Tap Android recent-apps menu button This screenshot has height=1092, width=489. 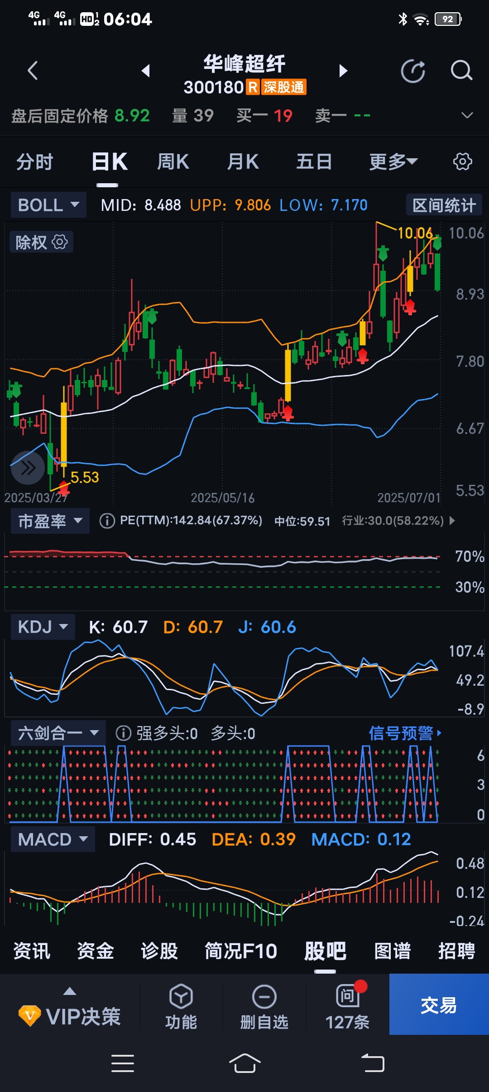[x=123, y=1063]
